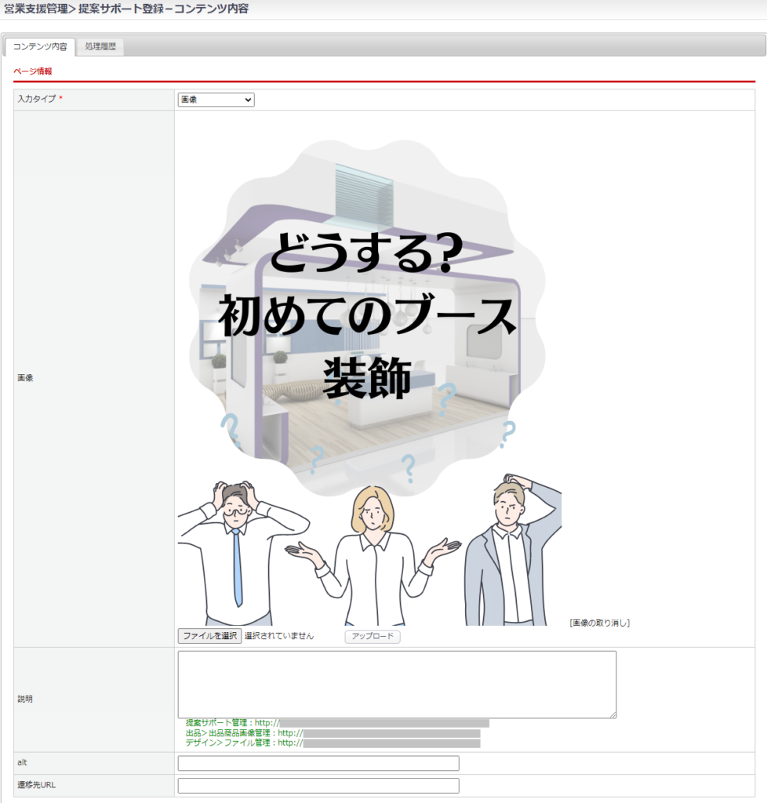Switch to the コンテンツ内容 tab

(x=40, y=47)
